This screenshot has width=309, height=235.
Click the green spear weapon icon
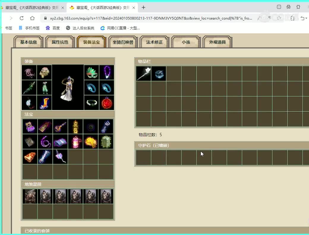click(x=29, y=88)
